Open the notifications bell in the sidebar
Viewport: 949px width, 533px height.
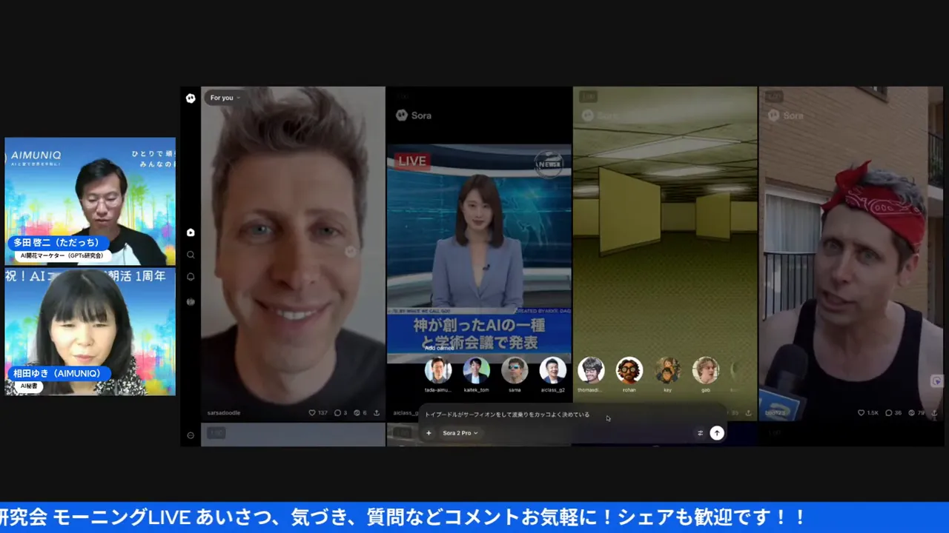point(191,277)
